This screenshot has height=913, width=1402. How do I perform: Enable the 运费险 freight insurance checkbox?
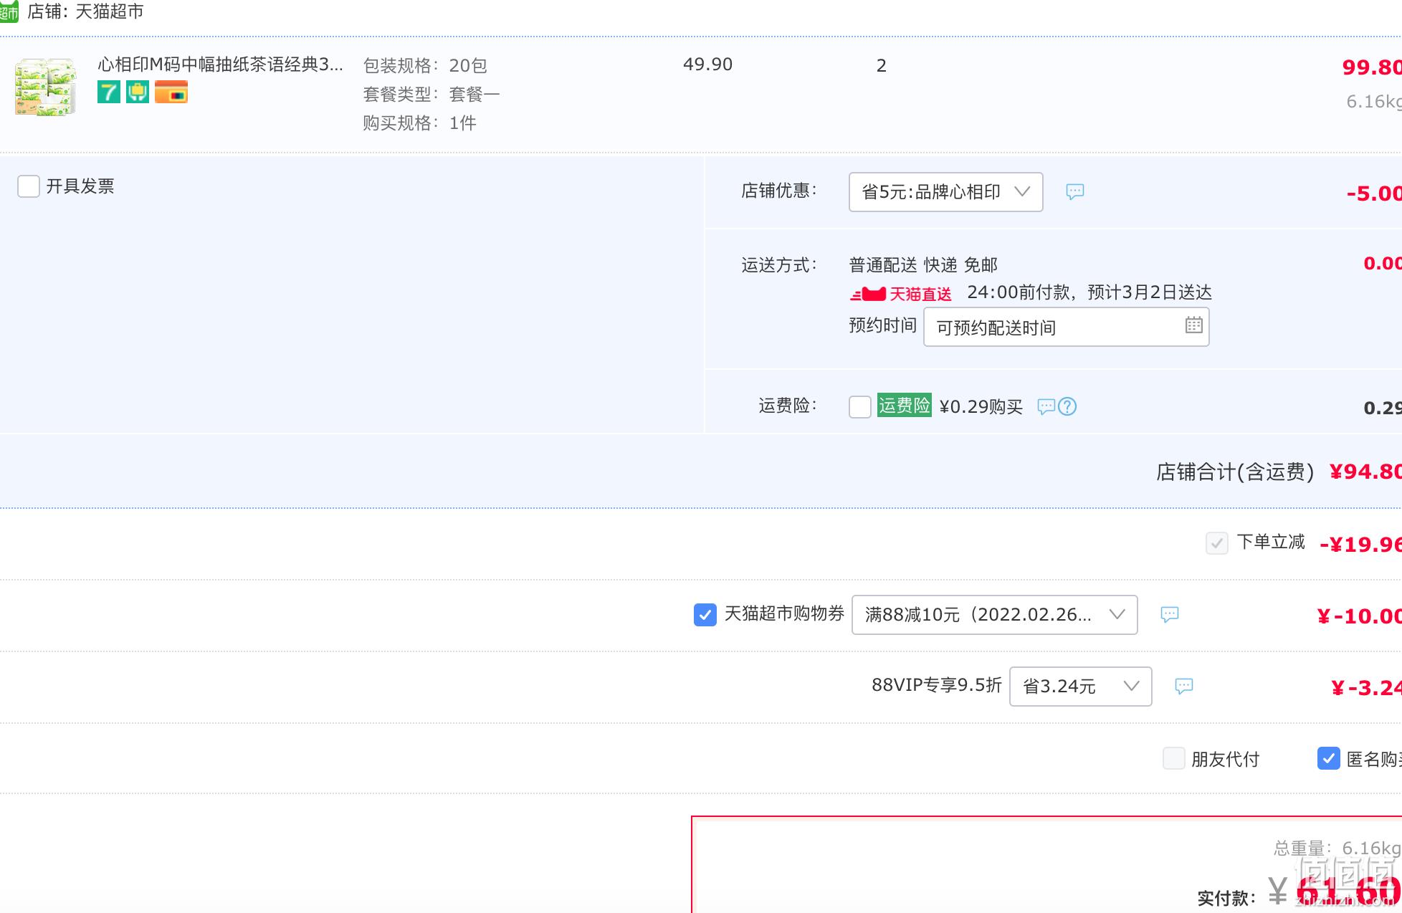click(859, 406)
